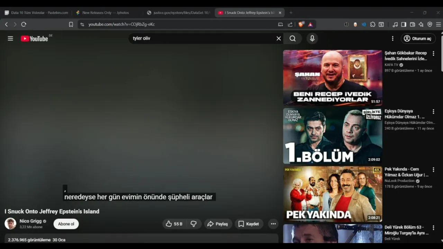Run the search with the magnifier button
The height and width of the screenshot is (249, 443).
[x=293, y=38]
